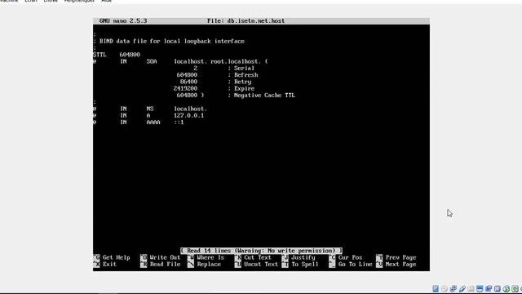This screenshot has height=294, width=522.
Task: Click the mouse integration indicator icon
Action: [x=506, y=288]
